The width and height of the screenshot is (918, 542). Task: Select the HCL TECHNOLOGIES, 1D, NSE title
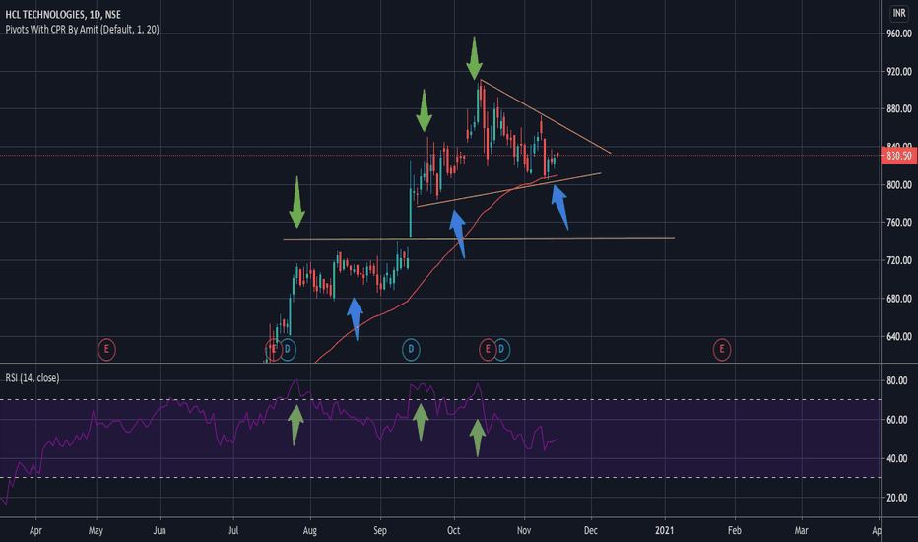63,14
